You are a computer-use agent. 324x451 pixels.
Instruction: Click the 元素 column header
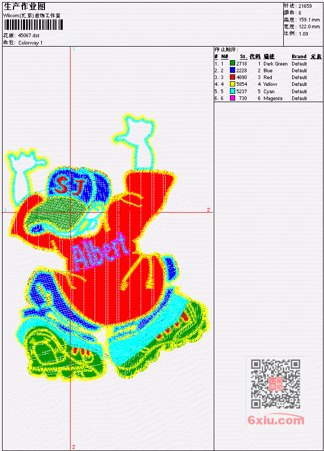tap(316, 57)
